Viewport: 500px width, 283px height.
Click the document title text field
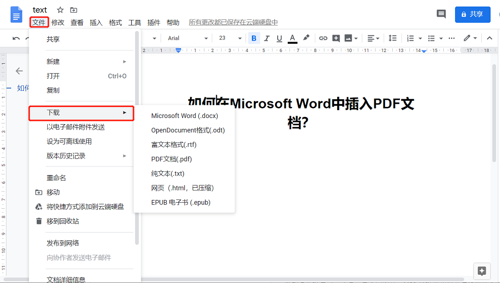pos(39,10)
